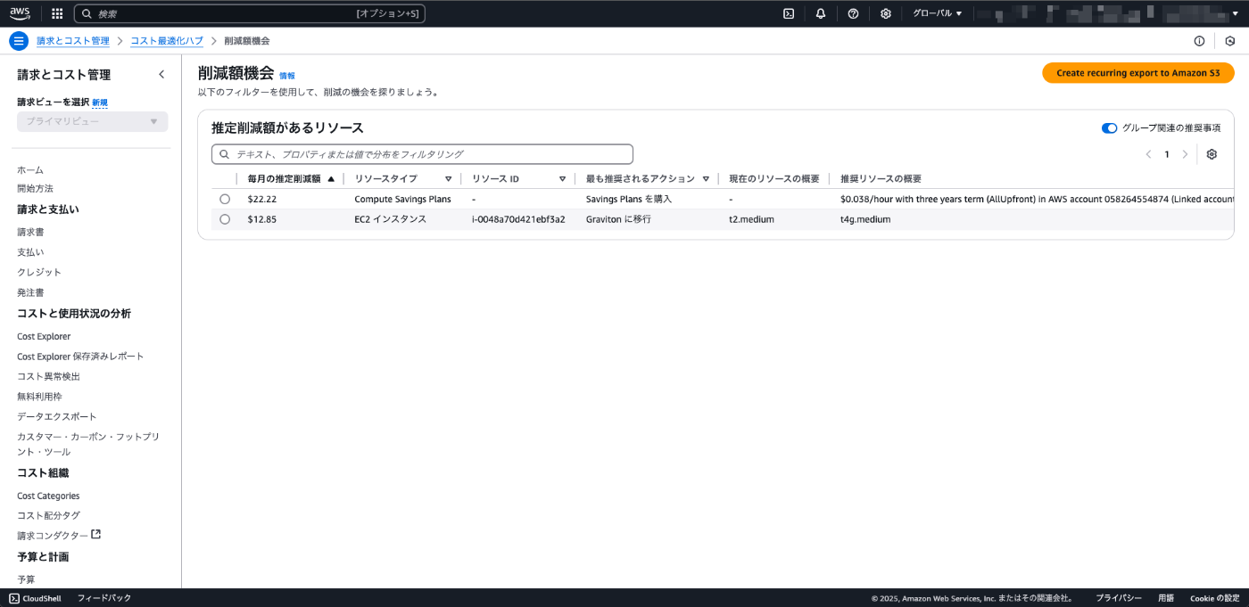Open the 情報 link beside 削減額機会
Image resolution: width=1249 pixels, height=607 pixels.
(286, 76)
